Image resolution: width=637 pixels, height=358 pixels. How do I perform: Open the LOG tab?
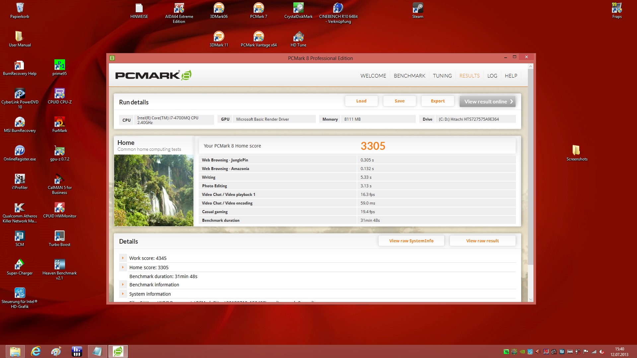pyautogui.click(x=492, y=76)
